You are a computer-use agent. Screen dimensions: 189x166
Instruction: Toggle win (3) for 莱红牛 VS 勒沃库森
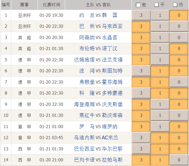pyautogui.click(x=141, y=115)
